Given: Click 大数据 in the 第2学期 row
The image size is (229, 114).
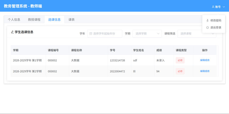Looking at the screenshot, I should click(x=75, y=71).
